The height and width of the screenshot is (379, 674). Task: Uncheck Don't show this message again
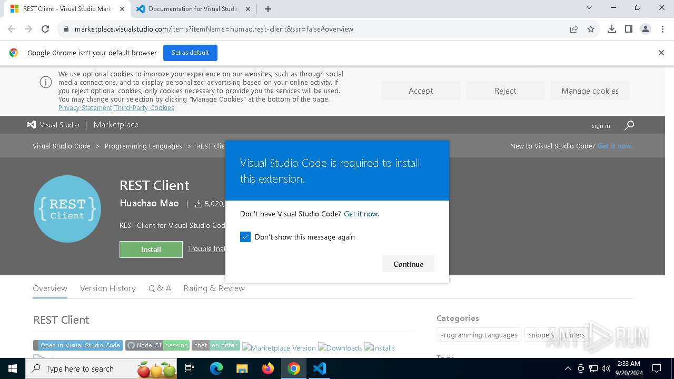[245, 237]
